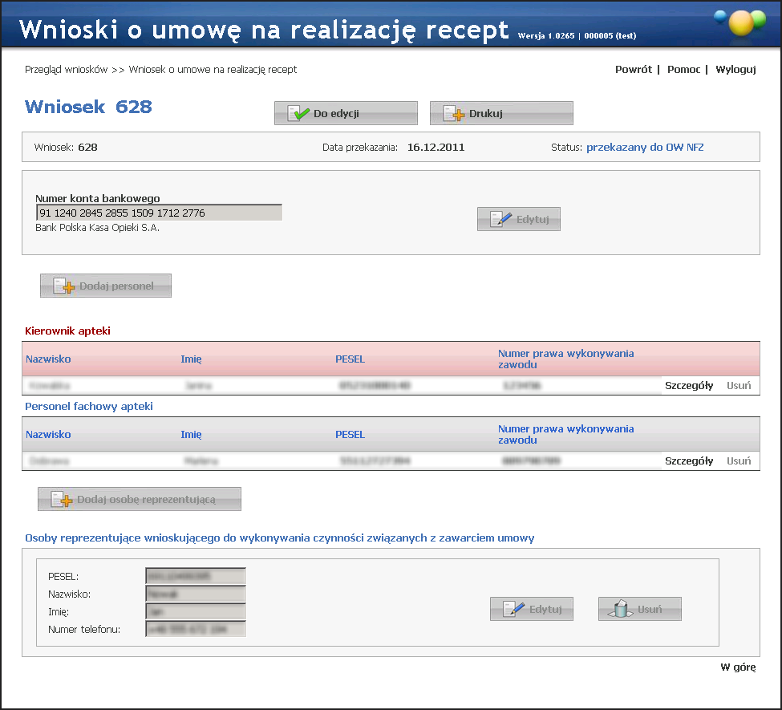This screenshot has height=710, width=782.
Task: Click the Dodaj osobę reprezentującą icon
Action: point(62,500)
